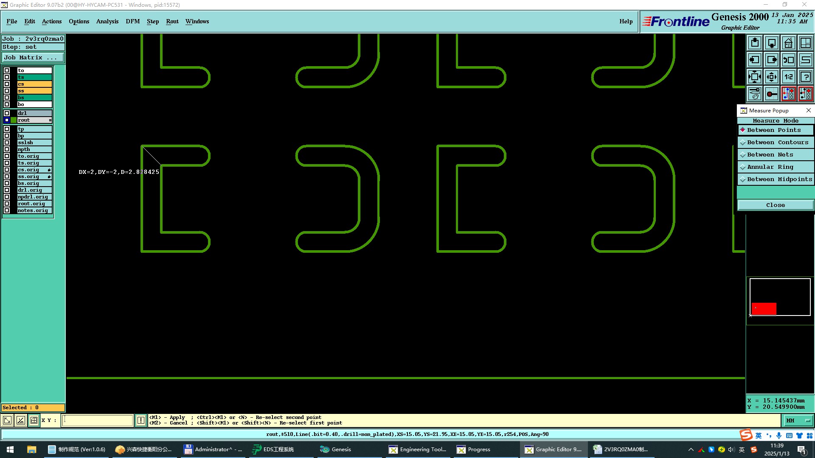Click the previous view undo icon

coord(788,60)
